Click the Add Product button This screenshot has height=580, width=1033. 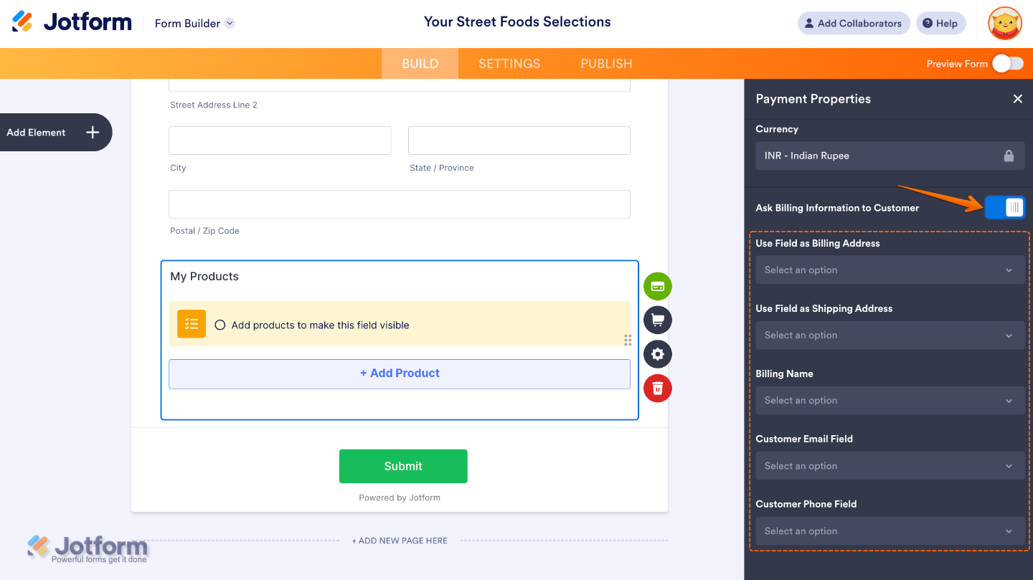[x=400, y=374]
